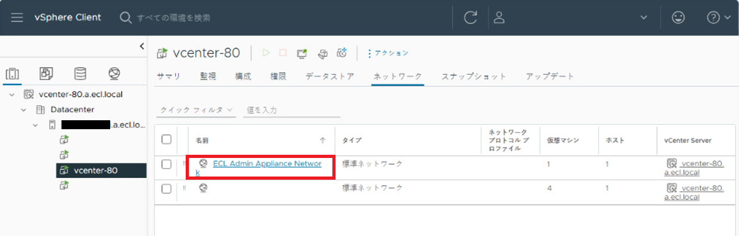Launch the VM console icon

pos(302,53)
